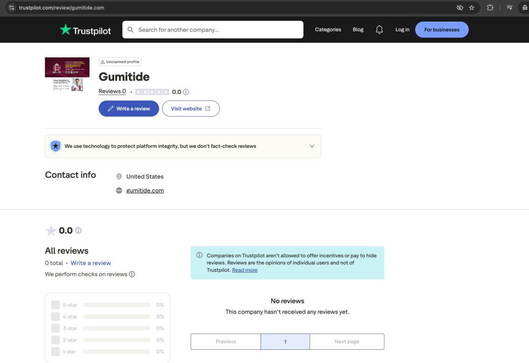The image size is (529, 363).
Task: Open the gumitide.com contact link
Action: click(145, 191)
